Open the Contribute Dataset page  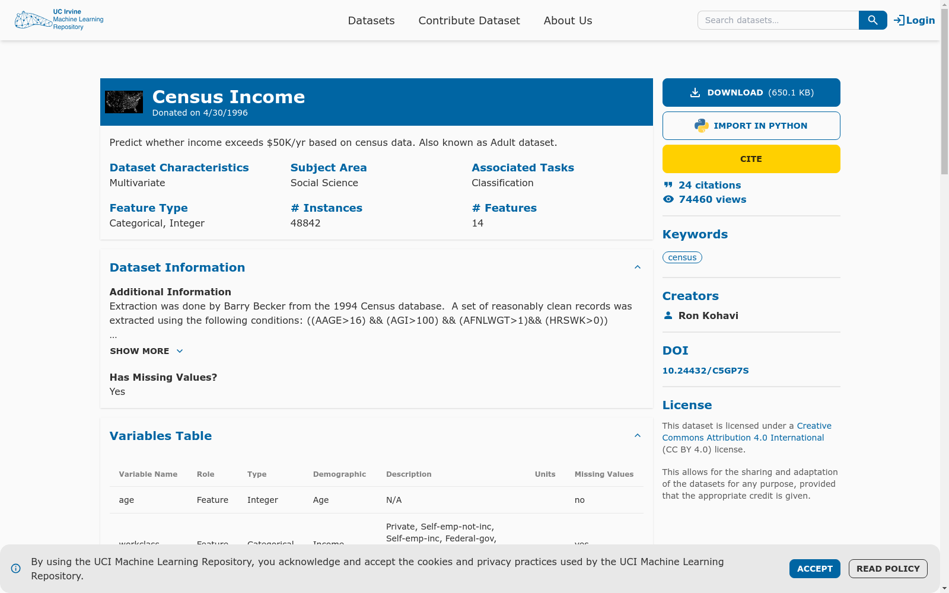(x=469, y=20)
